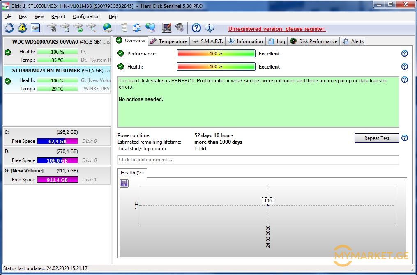This screenshot has width=417, height=275.
Task: Click C: free space bar 62,4 GB
Action: coord(58,141)
